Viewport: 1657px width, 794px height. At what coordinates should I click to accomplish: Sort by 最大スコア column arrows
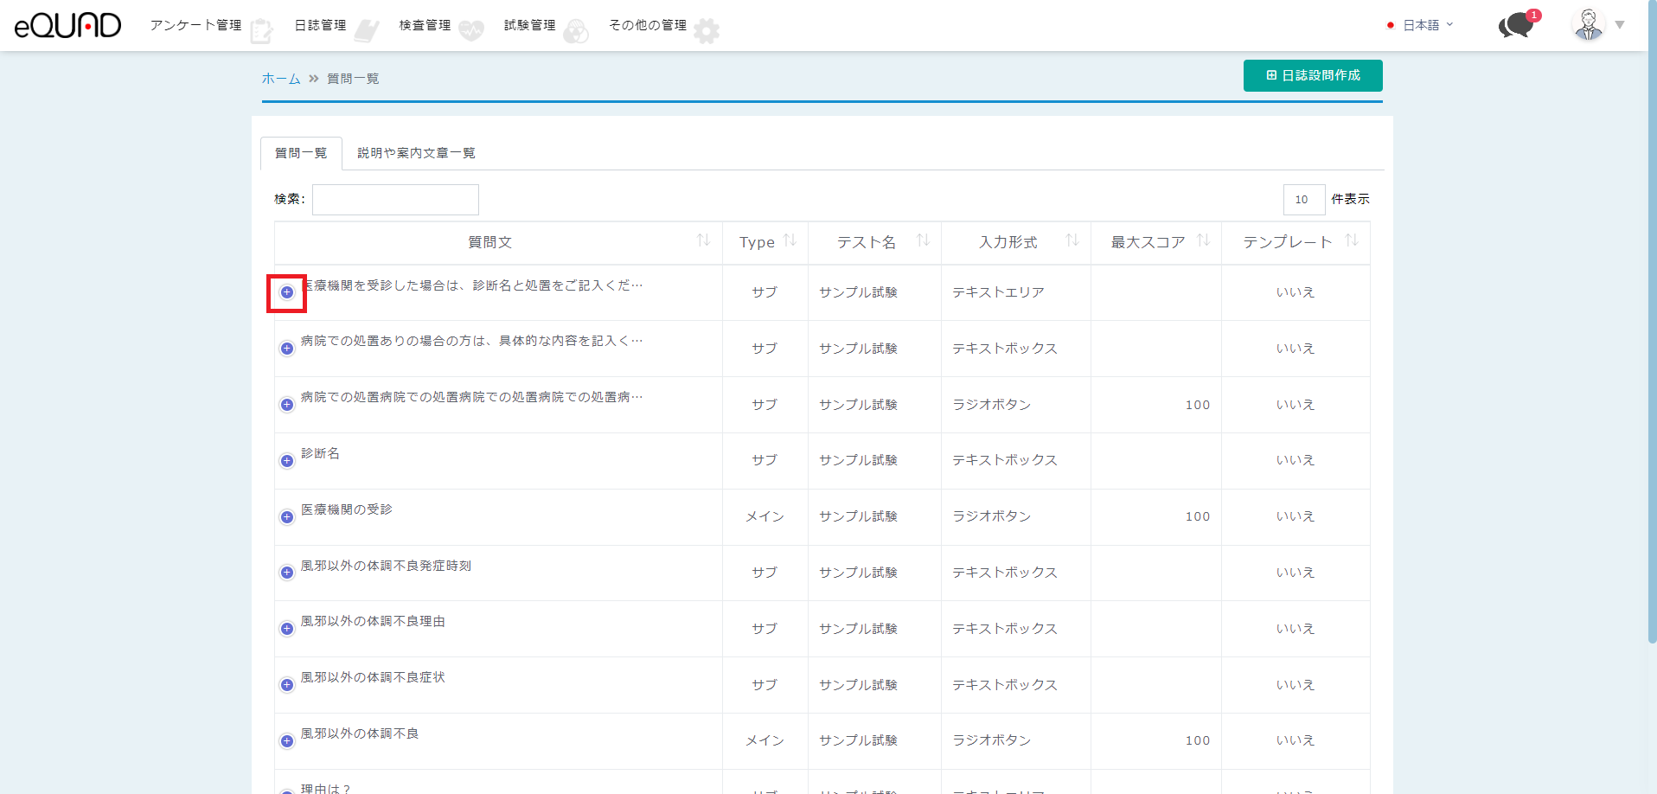1203,240
